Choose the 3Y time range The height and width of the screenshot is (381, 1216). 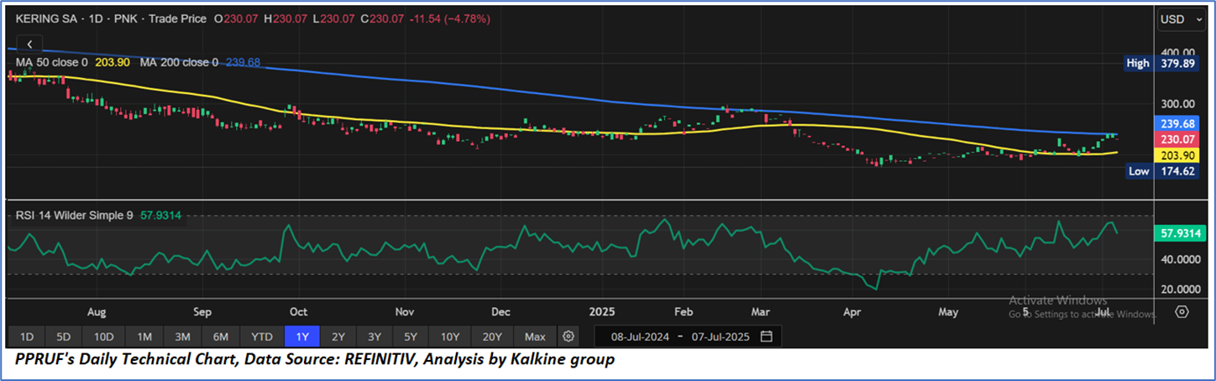[x=375, y=337]
